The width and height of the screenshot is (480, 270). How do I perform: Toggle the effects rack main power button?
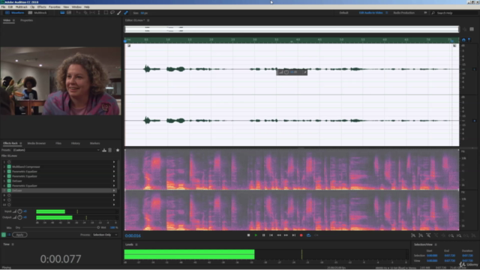[x=4, y=235]
